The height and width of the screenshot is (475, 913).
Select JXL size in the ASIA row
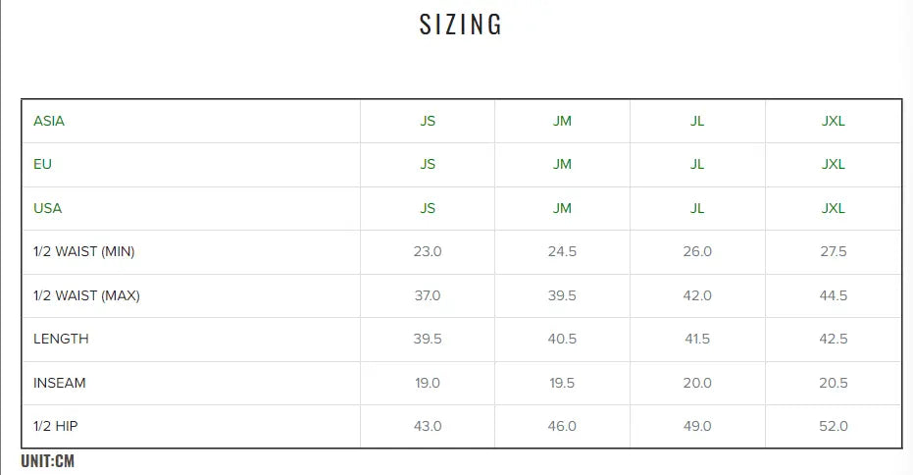(833, 122)
